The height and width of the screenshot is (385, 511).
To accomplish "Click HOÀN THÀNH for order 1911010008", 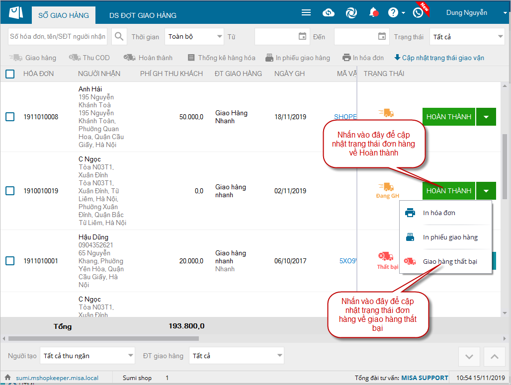I will pos(448,117).
